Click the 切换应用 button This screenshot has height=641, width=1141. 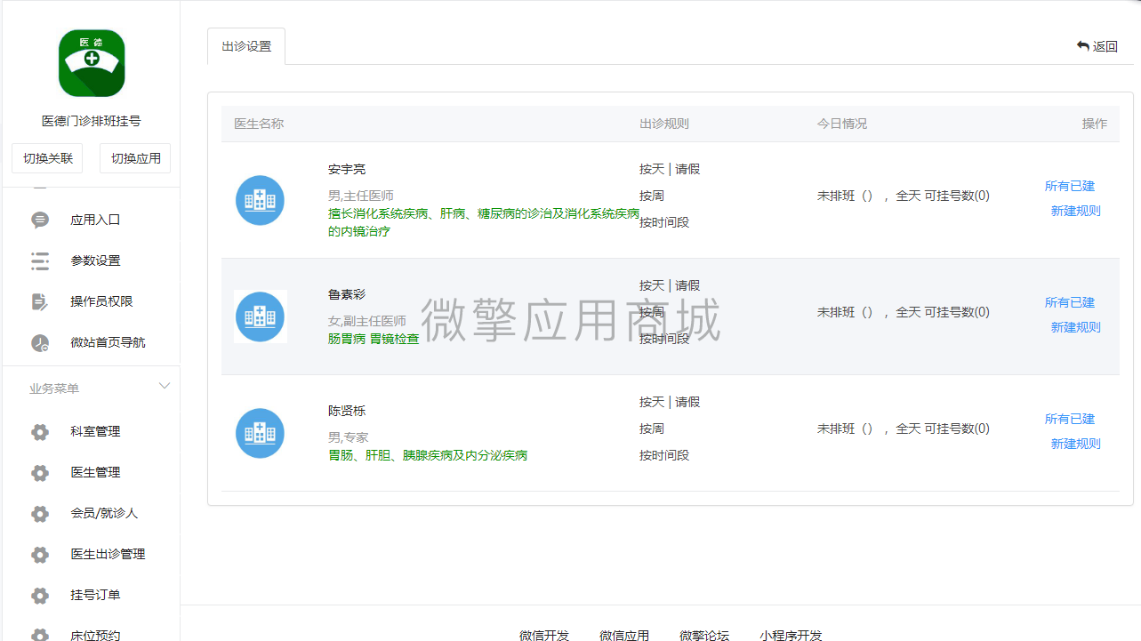coord(135,158)
